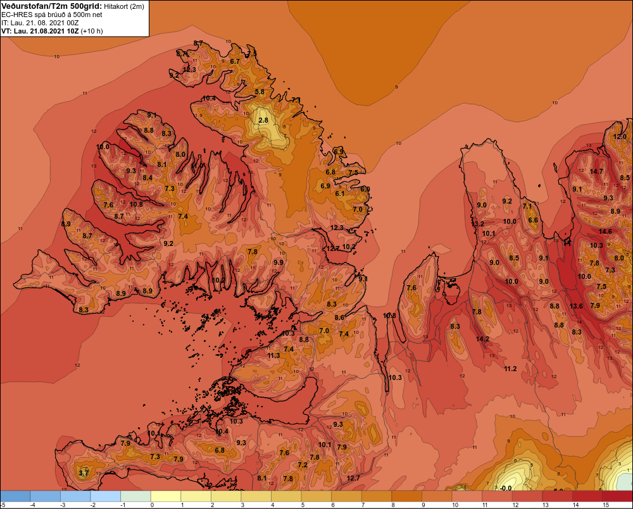Click the 6.0 temperature value

(x=365, y=189)
